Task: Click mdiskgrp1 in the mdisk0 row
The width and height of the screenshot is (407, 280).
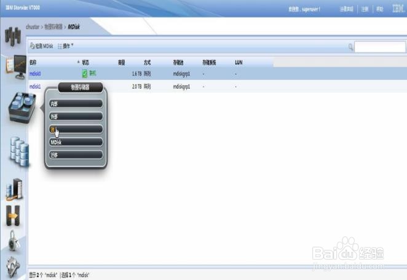Action: (181, 74)
